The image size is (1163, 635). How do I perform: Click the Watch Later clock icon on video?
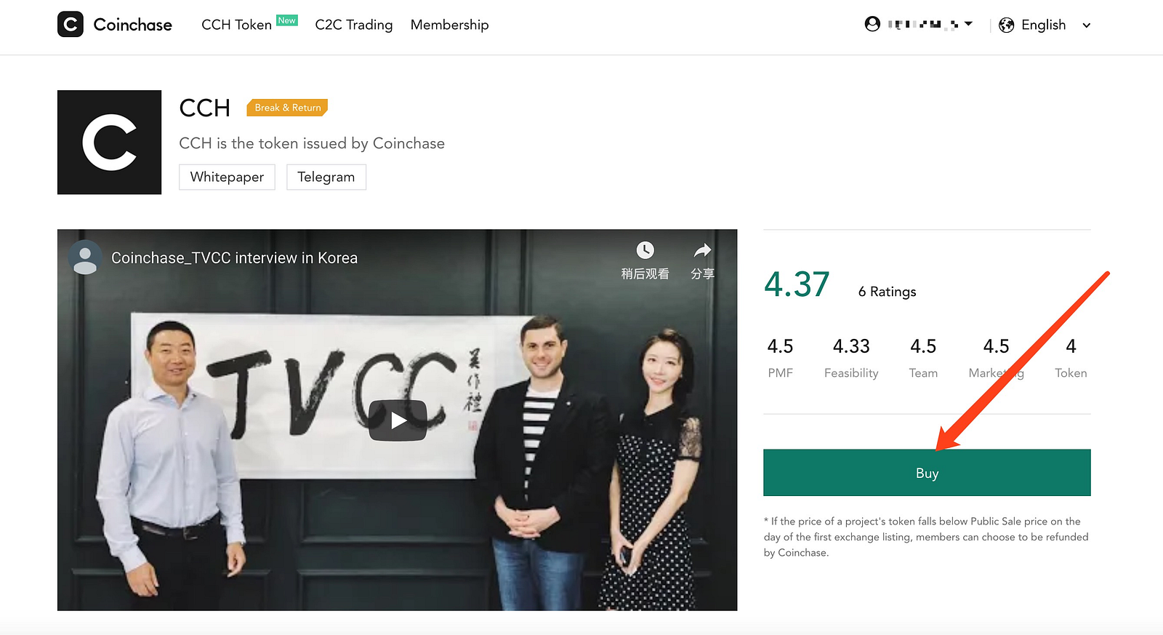645,250
